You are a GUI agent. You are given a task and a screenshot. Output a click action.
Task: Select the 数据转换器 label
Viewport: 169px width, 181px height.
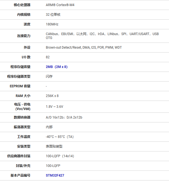[x=22, y=117]
